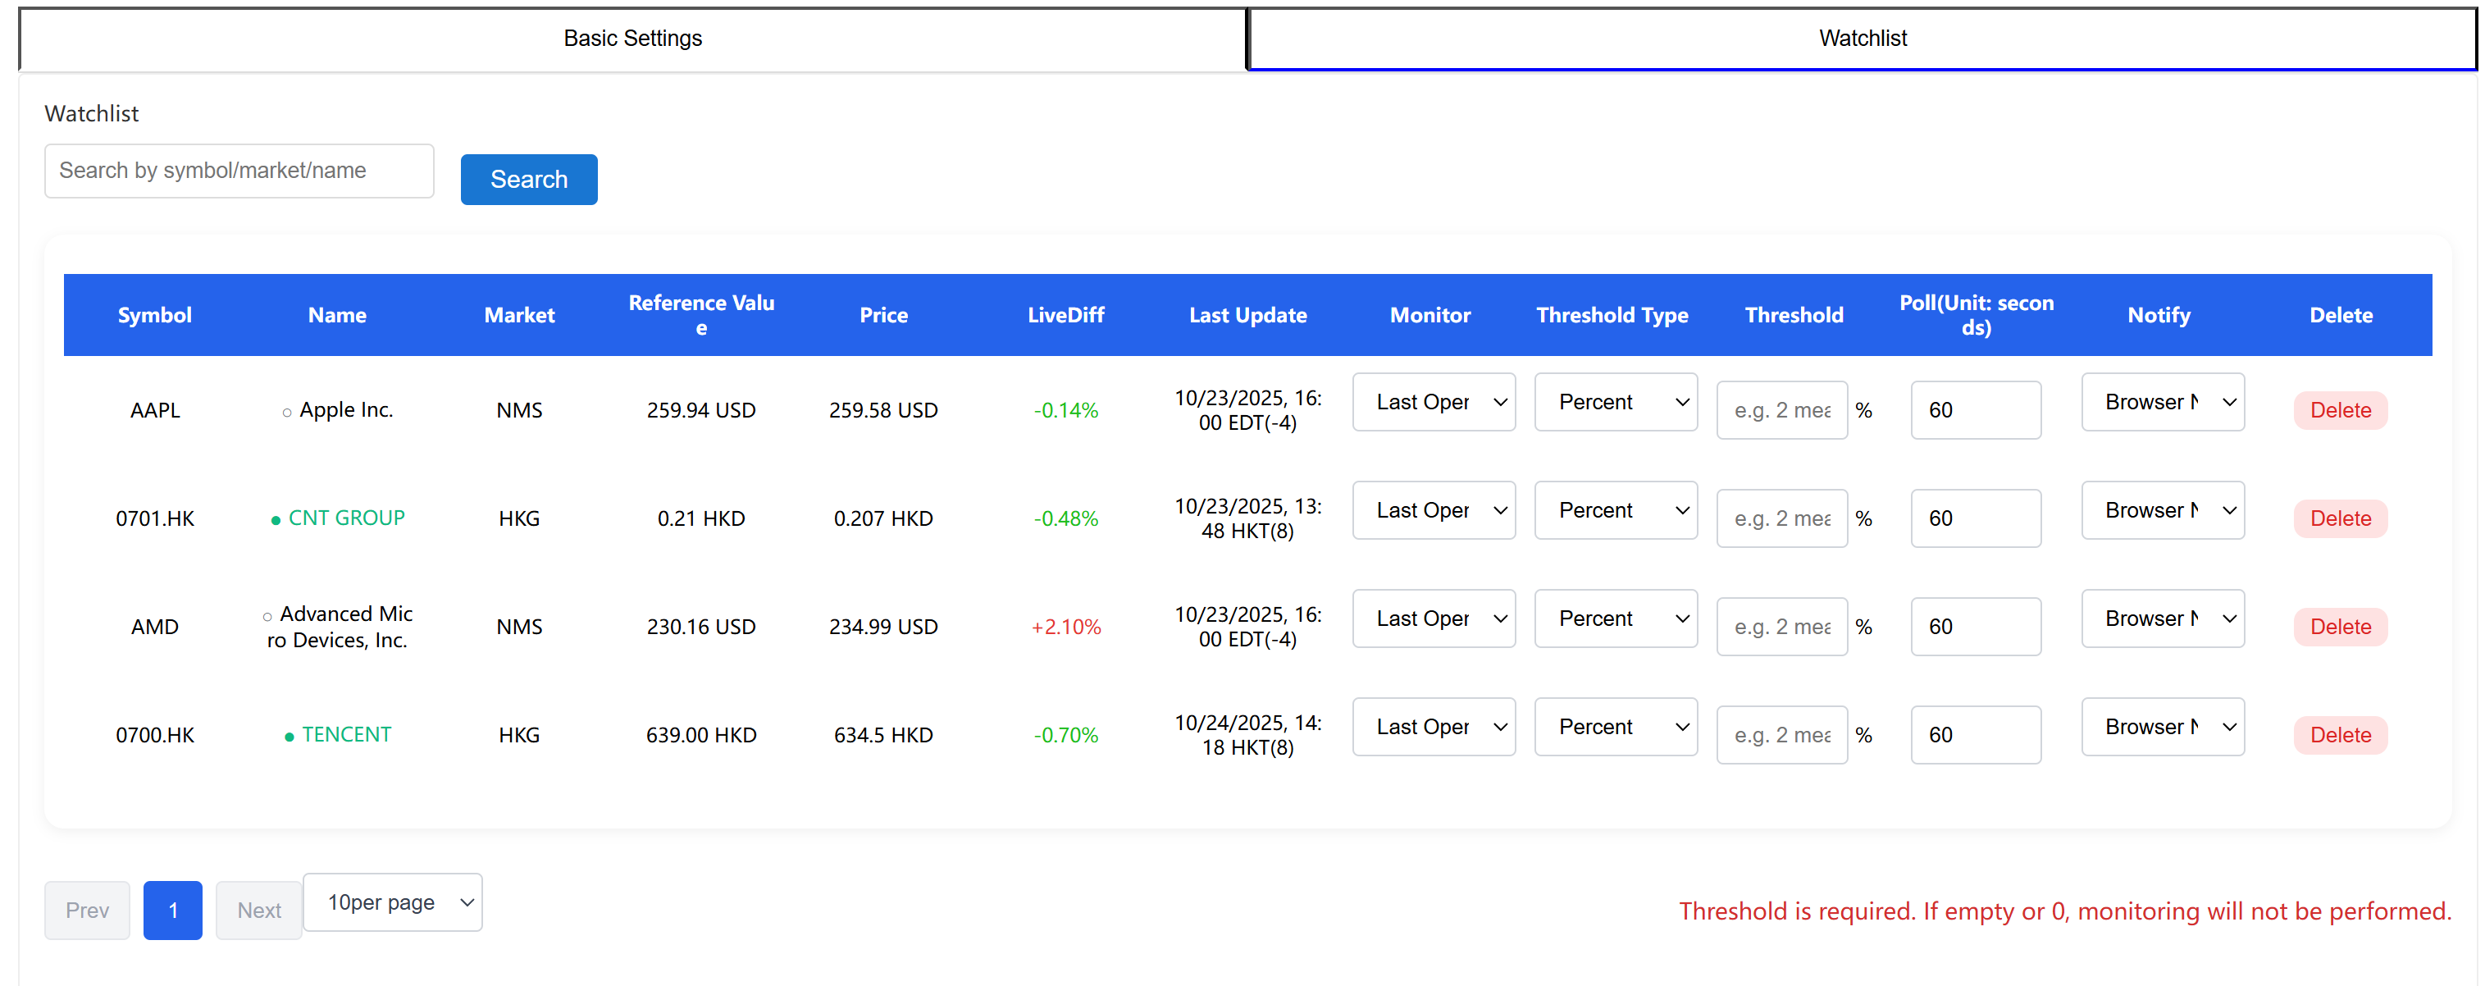Click the green status indicator beside TENCENT

coord(290,735)
